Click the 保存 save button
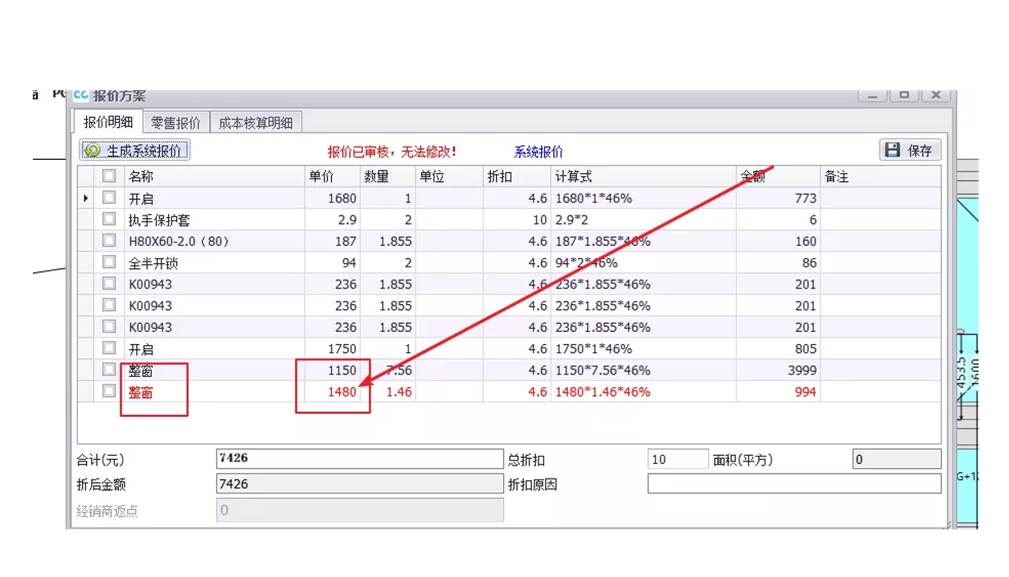This screenshot has width=1009, height=577. (910, 150)
